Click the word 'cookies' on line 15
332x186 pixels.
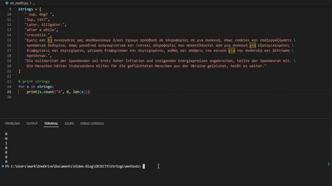coord(242,40)
